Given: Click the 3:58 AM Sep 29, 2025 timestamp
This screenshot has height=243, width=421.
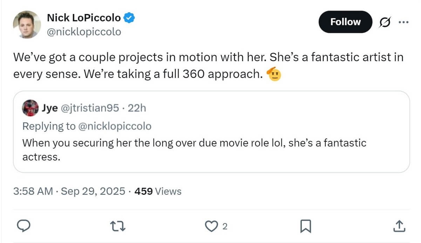Looking at the screenshot, I should (x=69, y=191).
